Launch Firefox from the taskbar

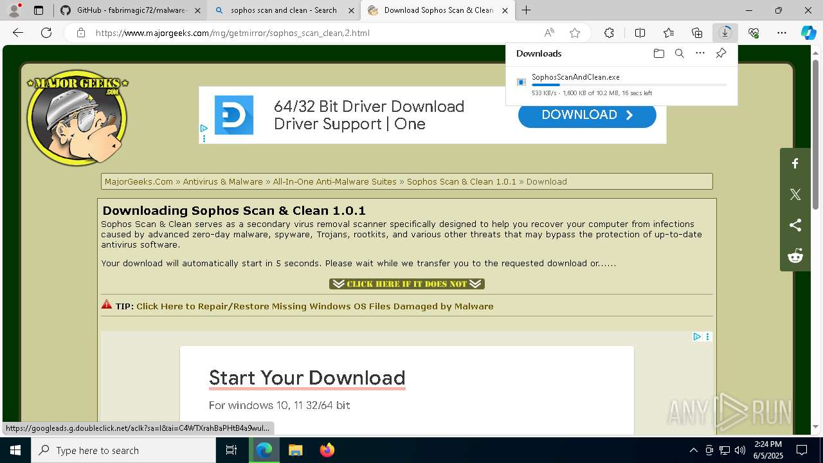pos(327,450)
